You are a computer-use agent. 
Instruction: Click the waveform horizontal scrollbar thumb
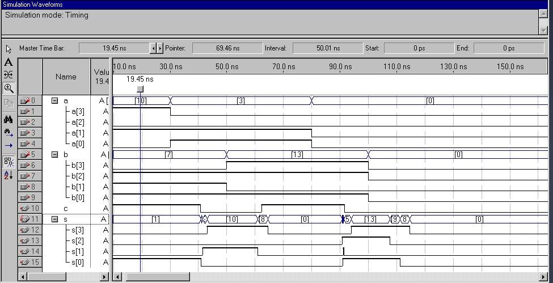pyautogui.click(x=158, y=277)
